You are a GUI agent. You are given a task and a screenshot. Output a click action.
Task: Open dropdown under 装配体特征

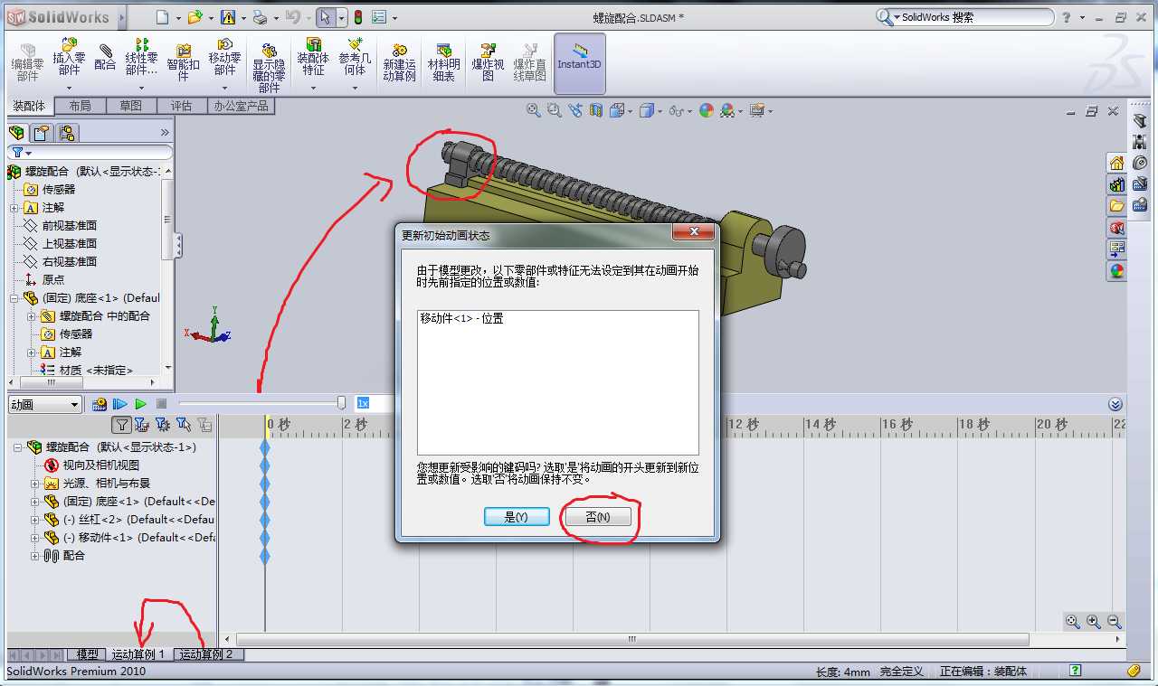[x=313, y=88]
